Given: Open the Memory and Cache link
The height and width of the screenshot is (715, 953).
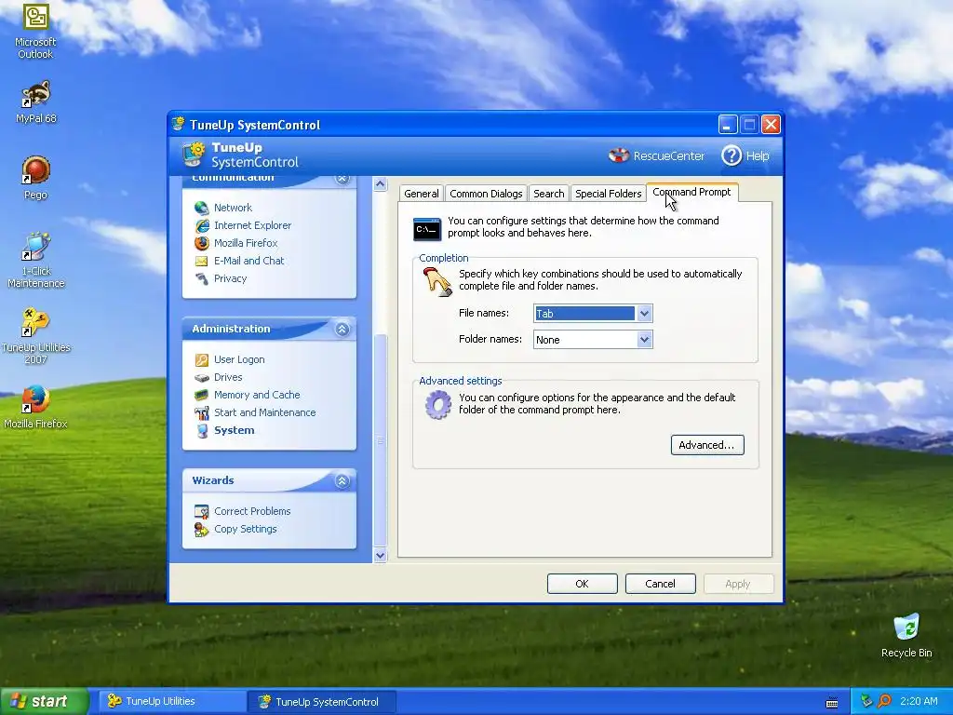Looking at the screenshot, I should tap(257, 395).
